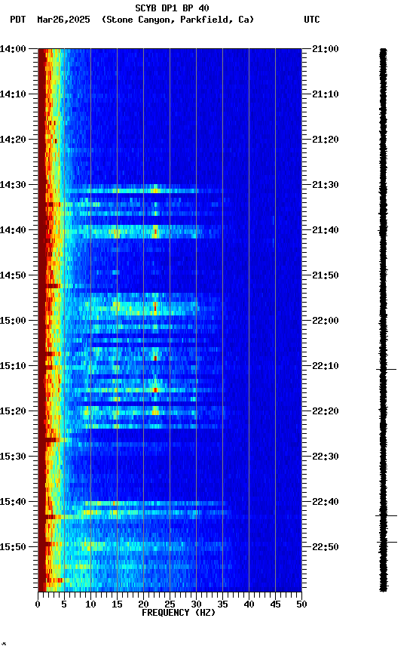Click the 25 Hz frequency axis label
Screen dimensions: 416x652
click(170, 604)
